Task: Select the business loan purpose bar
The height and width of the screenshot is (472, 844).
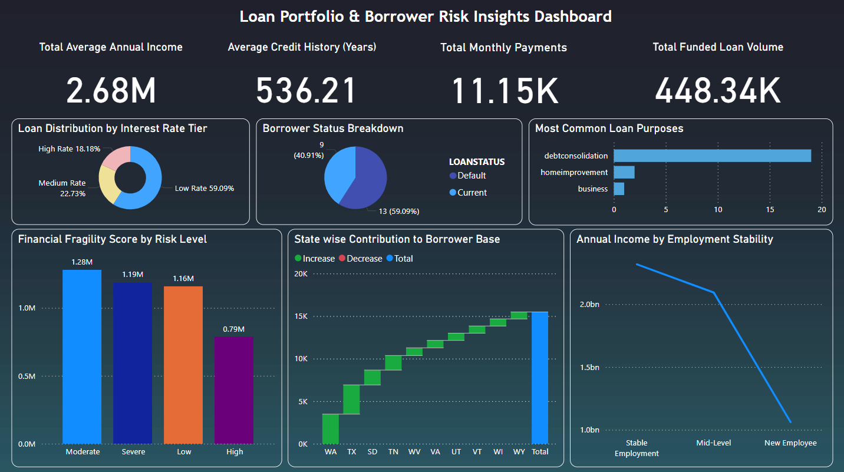Action: [x=619, y=189]
